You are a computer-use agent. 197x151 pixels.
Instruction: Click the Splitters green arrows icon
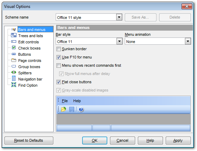click(14, 73)
